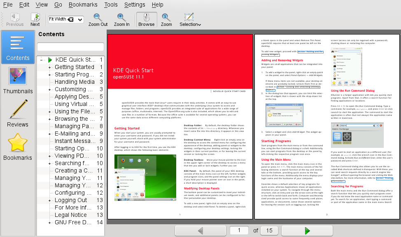Click the Next page toolbar icon
Viewport: 401px width, 237px height.
[x=35, y=20]
